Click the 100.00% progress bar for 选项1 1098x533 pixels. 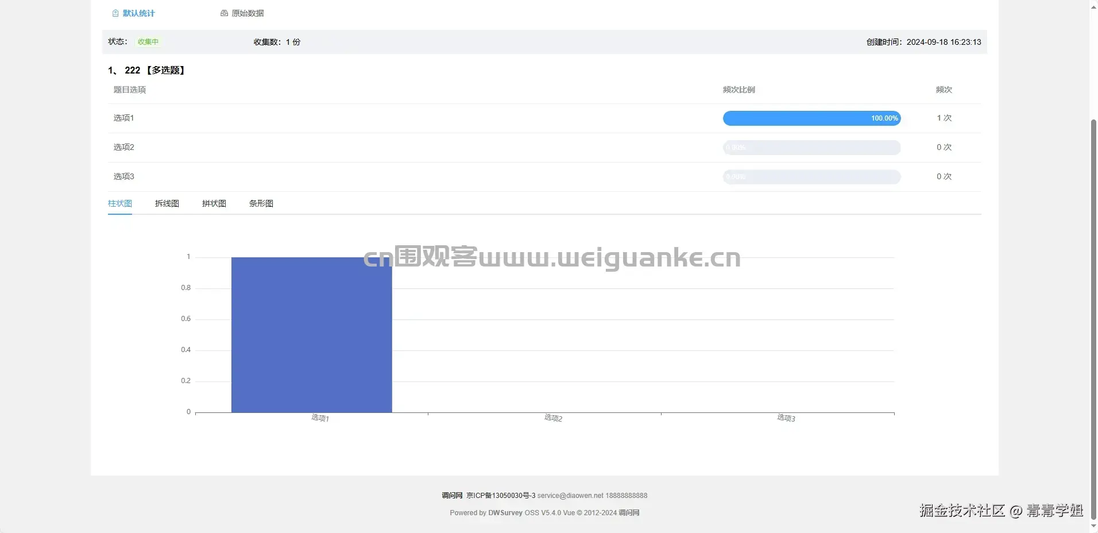811,118
